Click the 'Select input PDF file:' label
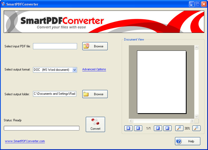 17,46
